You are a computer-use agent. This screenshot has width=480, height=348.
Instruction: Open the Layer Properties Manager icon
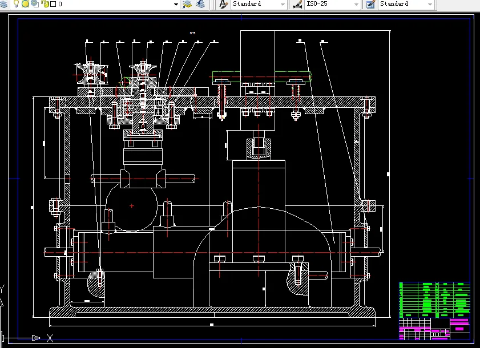coord(4,3)
